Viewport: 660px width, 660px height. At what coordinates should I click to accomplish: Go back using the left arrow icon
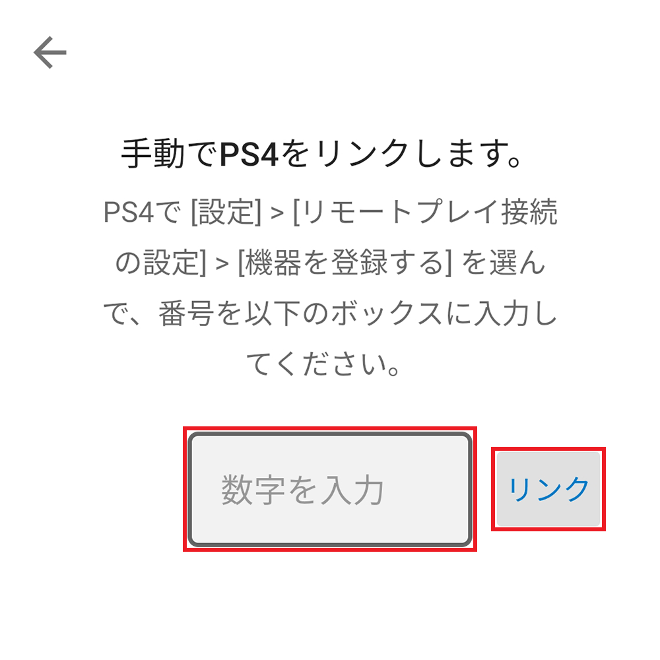click(x=50, y=52)
